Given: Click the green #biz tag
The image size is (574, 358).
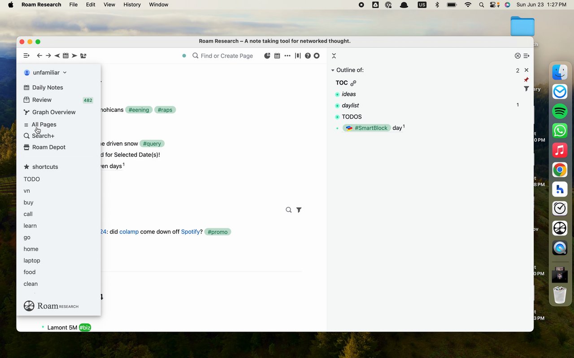Looking at the screenshot, I should point(85,328).
